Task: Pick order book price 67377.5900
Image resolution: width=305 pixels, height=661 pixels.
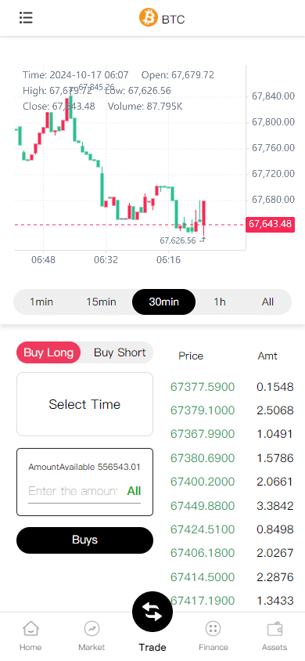Action: [203, 387]
